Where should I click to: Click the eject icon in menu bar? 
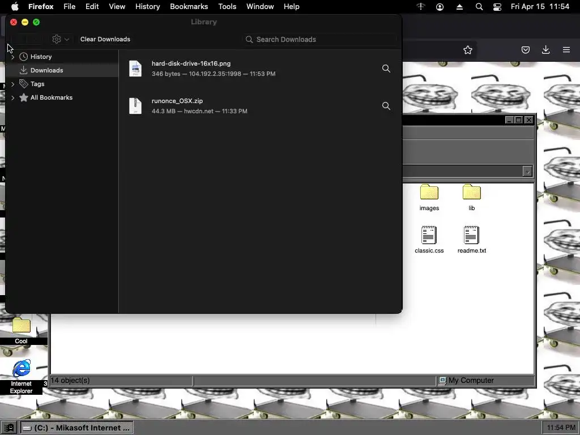coord(459,7)
